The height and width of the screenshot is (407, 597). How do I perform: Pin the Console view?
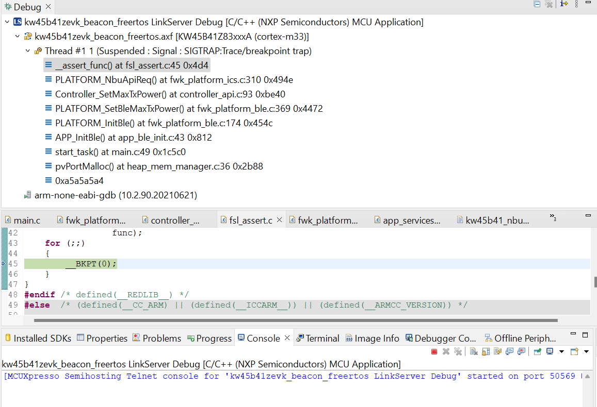point(536,351)
